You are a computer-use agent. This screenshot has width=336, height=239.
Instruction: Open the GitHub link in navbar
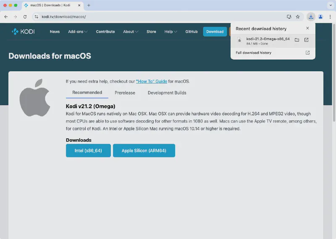192,32
